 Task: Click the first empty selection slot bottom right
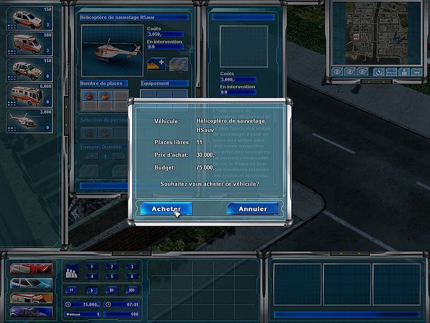[x=297, y=284]
